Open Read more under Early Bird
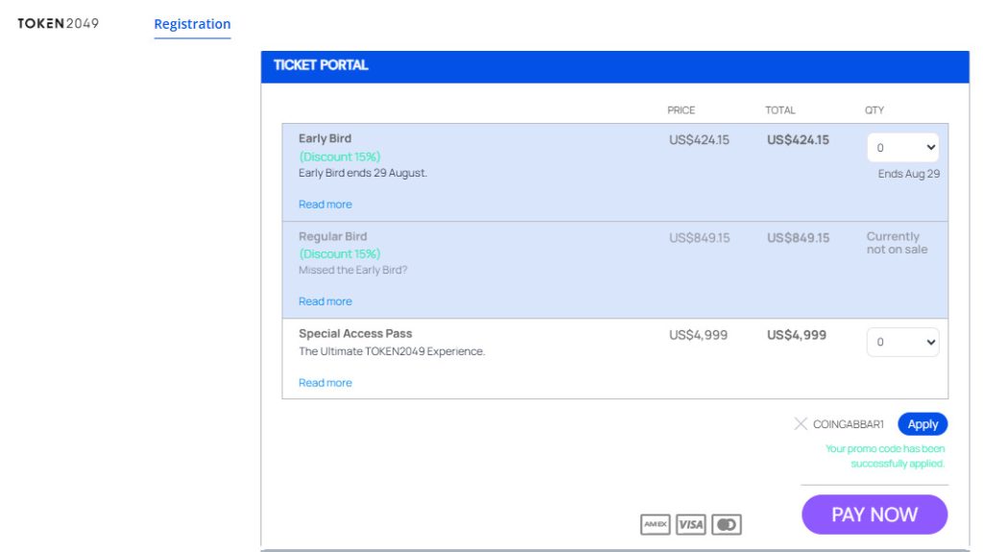The image size is (983, 552). click(x=324, y=204)
